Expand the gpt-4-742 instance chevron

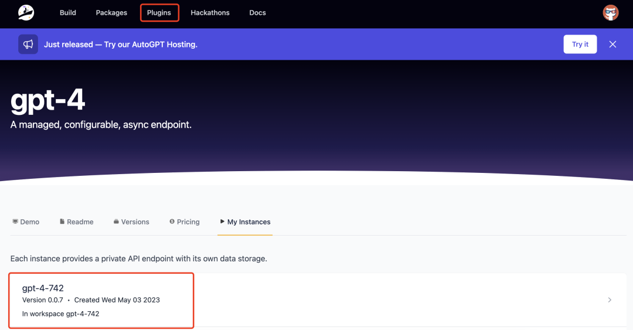[610, 300]
